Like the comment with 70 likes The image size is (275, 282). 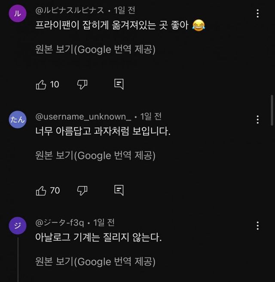[41, 190]
